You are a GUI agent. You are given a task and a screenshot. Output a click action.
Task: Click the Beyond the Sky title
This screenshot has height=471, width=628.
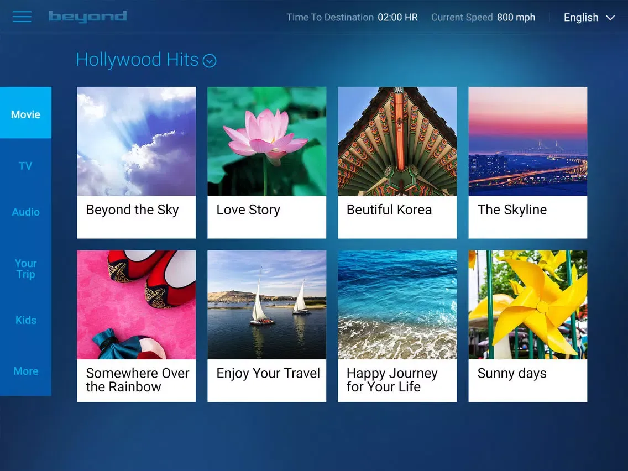[x=133, y=210]
